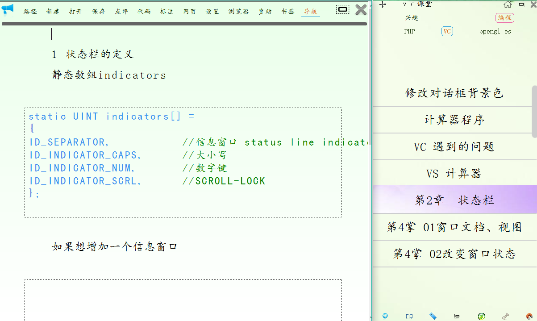
Task: Open the 新建 menu item
Action: coord(53,12)
